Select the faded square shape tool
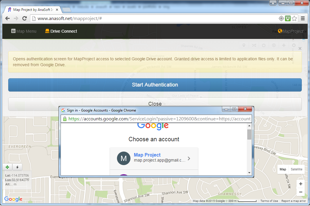Image resolution: width=310 pixels, height=206 pixels. (264, 45)
